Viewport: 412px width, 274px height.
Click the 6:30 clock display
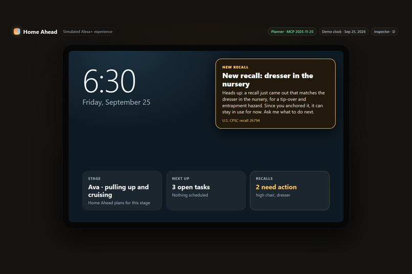[x=109, y=81]
